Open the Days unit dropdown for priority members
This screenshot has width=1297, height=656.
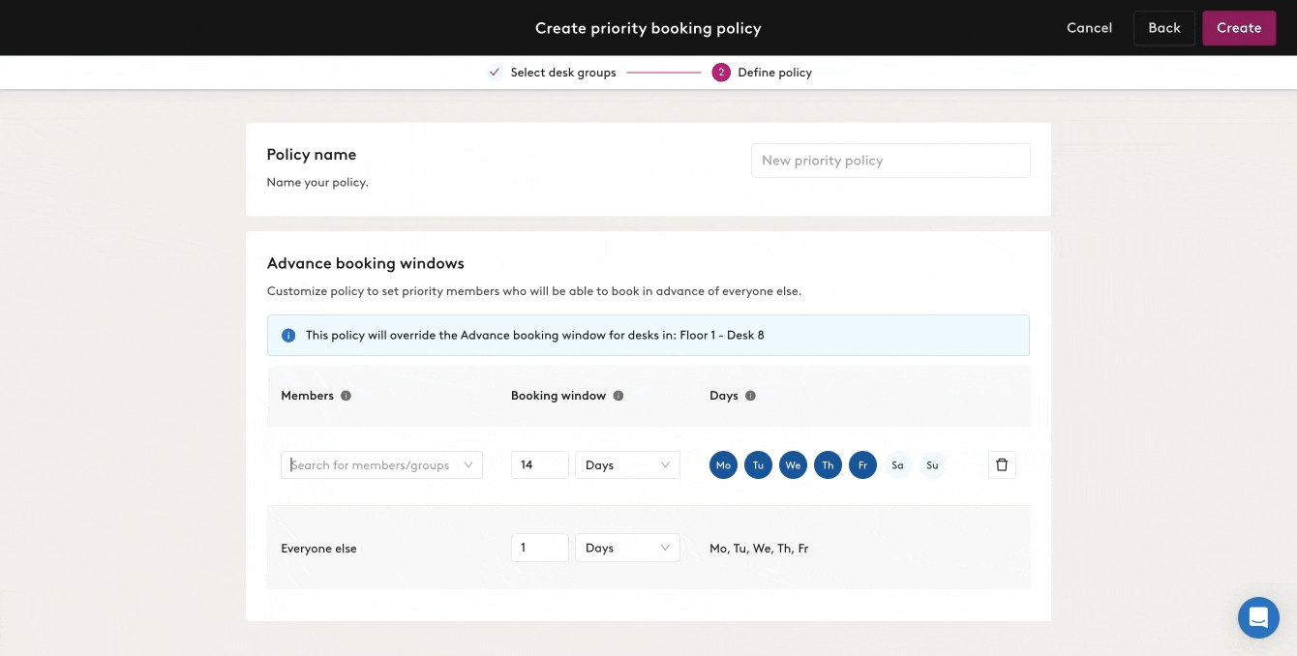(627, 465)
